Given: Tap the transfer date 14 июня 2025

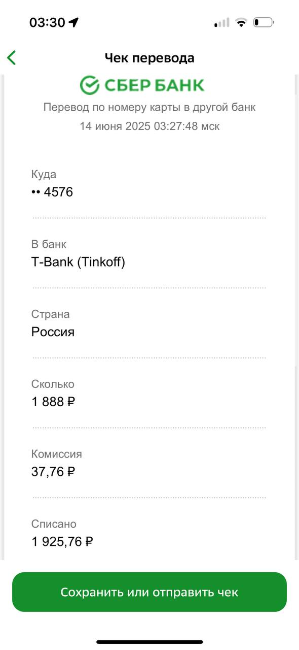Looking at the screenshot, I should pos(115,126).
